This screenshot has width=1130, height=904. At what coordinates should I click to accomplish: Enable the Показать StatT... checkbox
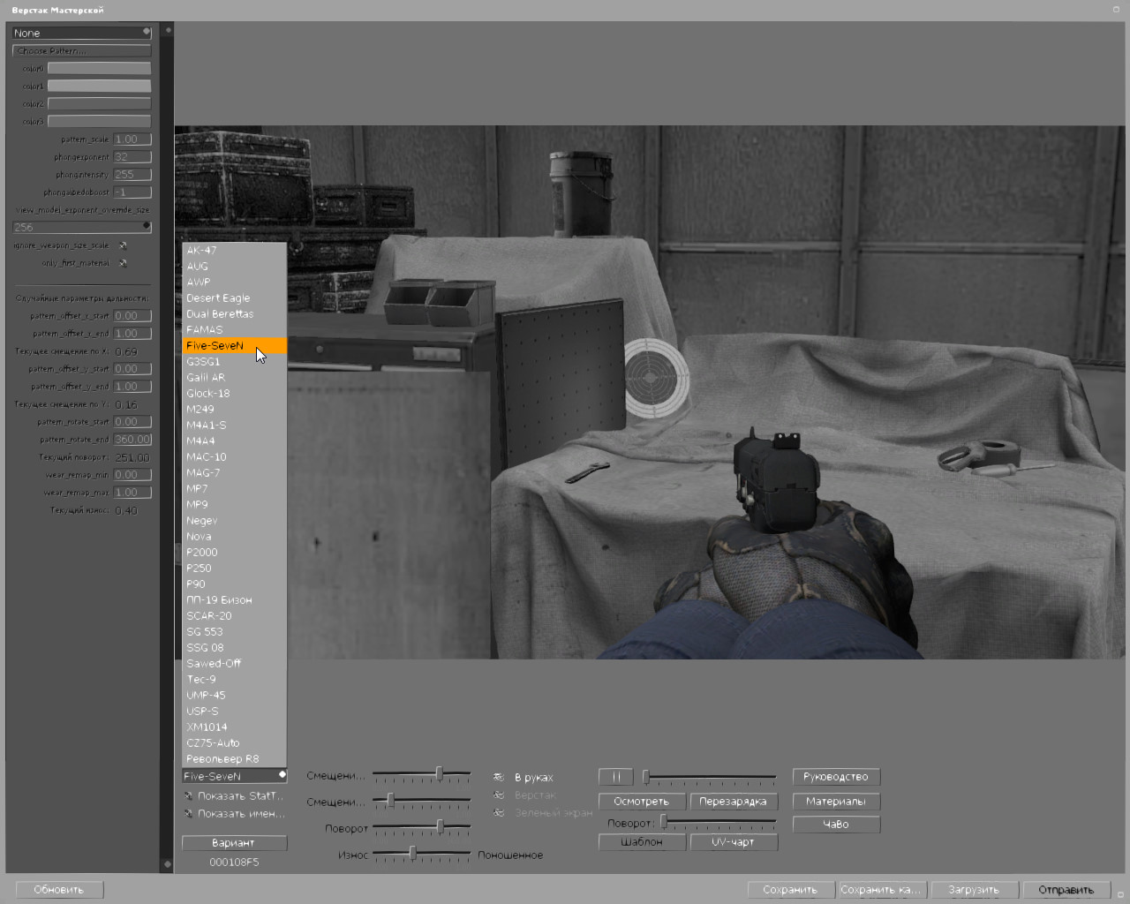[x=188, y=795]
